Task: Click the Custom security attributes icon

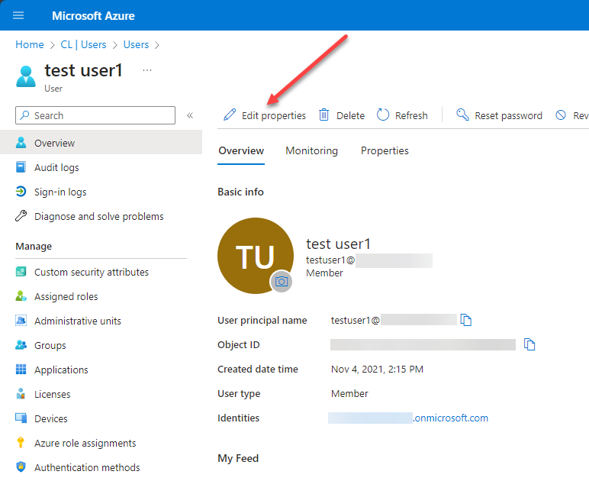Action: pos(21,271)
